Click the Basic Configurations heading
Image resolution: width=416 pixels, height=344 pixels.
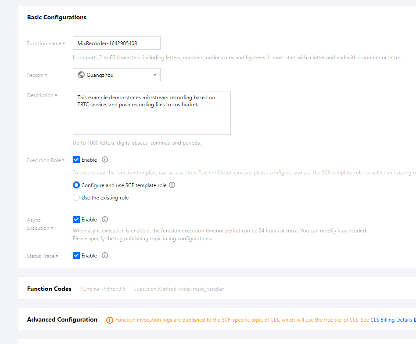57,18
